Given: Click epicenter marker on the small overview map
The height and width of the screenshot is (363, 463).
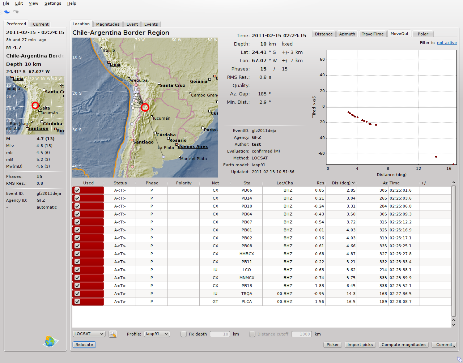Looking at the screenshot, I should [35, 105].
